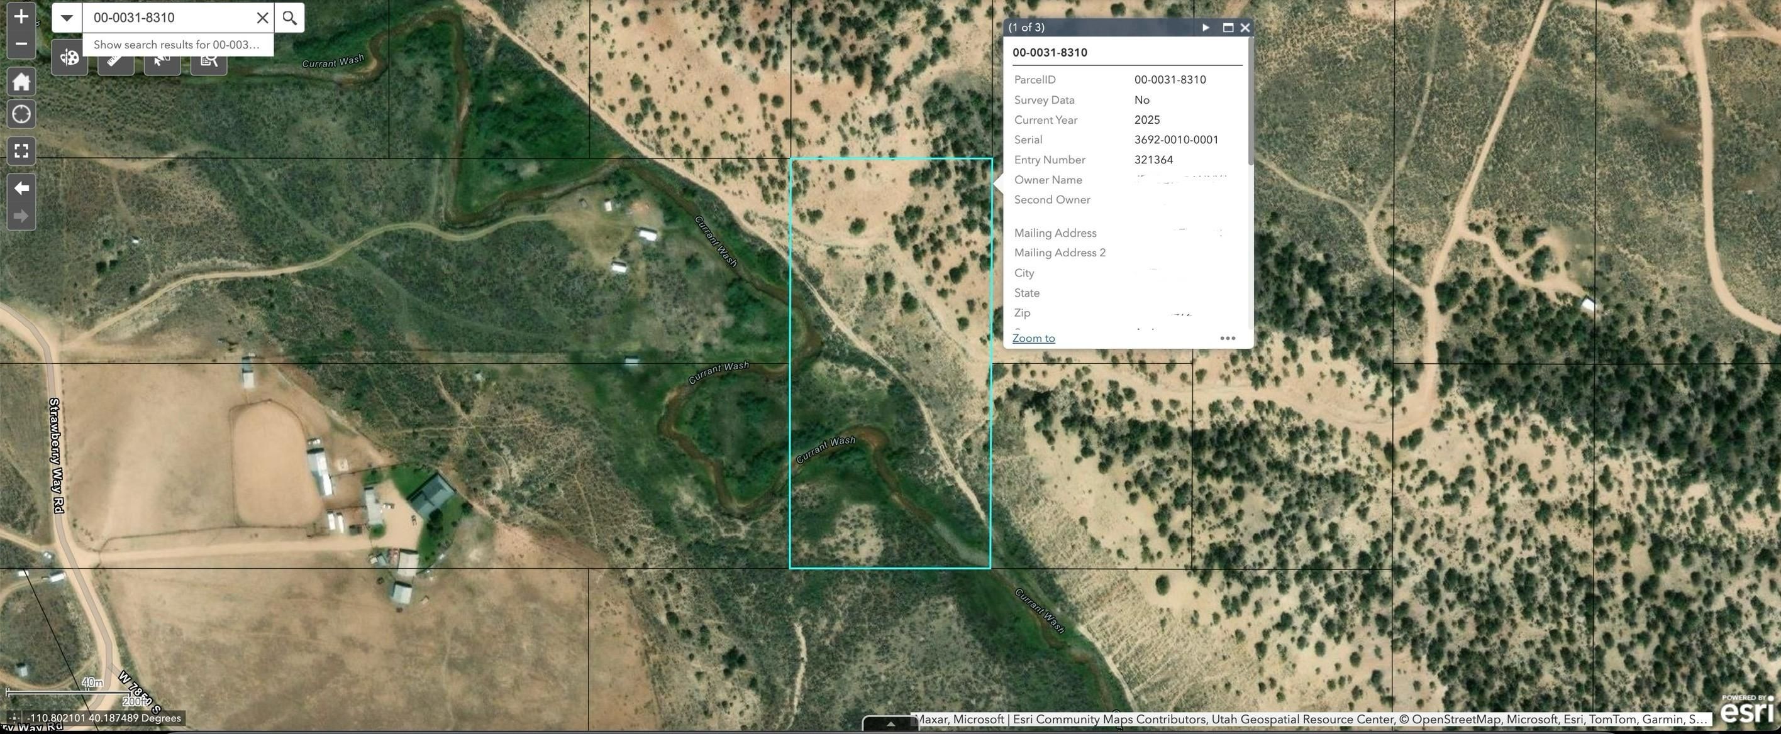Clear the parcel search input field
This screenshot has width=1781, height=734.
tap(262, 17)
